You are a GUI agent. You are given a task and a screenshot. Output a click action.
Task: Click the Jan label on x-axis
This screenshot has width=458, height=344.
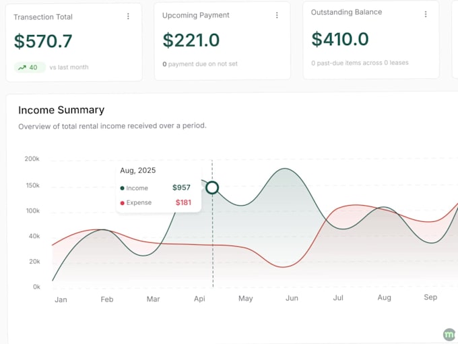point(61,300)
